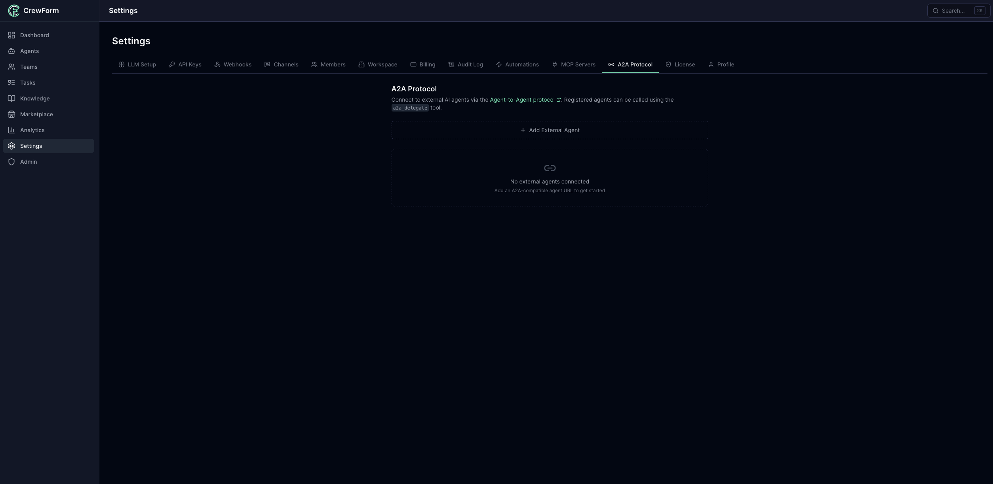Click Add External Agent button

(550, 130)
